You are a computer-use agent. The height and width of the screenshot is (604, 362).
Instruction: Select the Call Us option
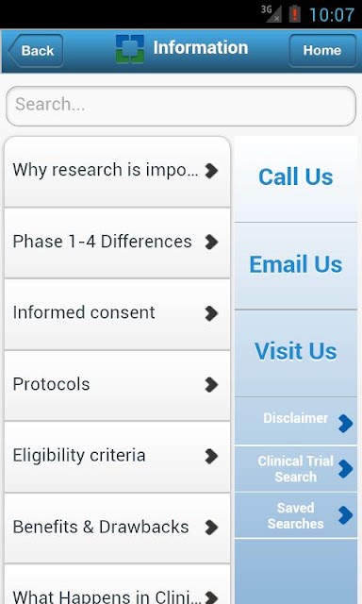pyautogui.click(x=296, y=178)
